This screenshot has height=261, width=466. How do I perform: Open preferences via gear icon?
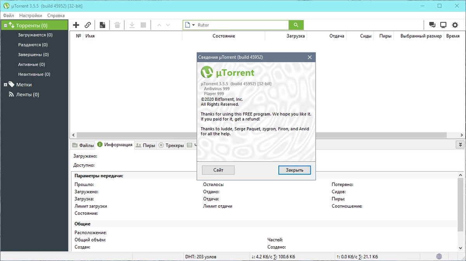click(455, 25)
